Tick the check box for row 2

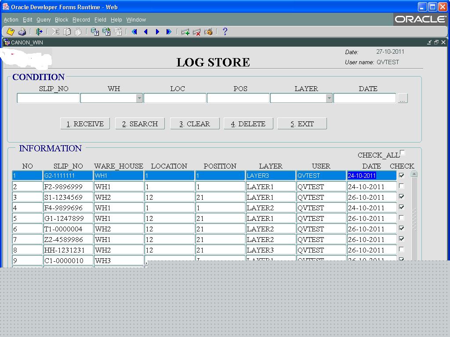click(x=401, y=186)
